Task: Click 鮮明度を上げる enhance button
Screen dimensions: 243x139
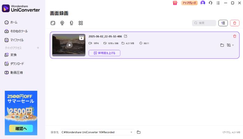Action: click(104, 53)
